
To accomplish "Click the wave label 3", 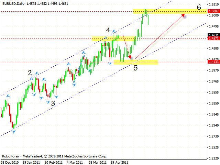I will point(53,102).
